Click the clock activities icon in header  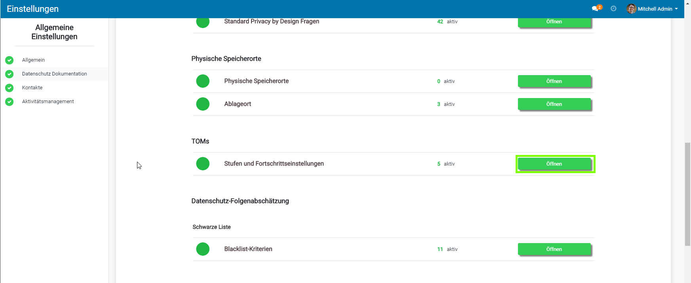613,9
